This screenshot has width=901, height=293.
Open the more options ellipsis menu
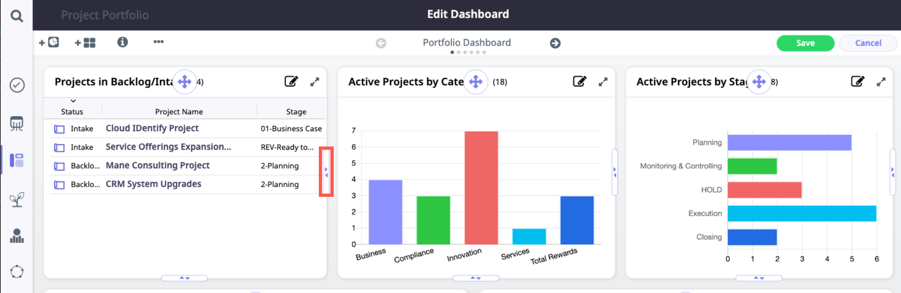pyautogui.click(x=158, y=42)
